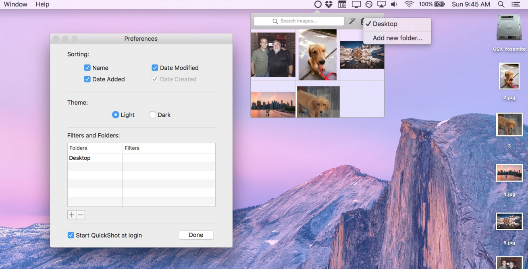Click the plus button to add folder
The height and width of the screenshot is (269, 528).
pyautogui.click(x=72, y=215)
